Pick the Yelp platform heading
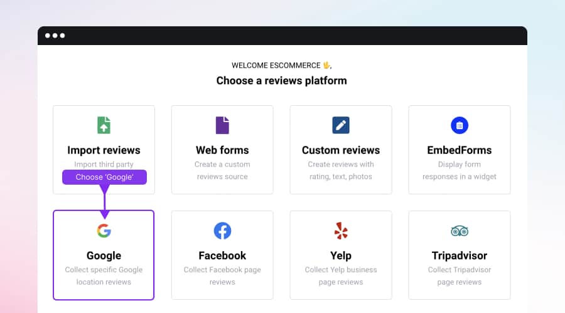Viewport: 565px width, 313px height. (x=341, y=255)
